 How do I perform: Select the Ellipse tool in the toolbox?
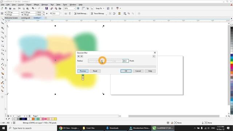(x=2, y=50)
